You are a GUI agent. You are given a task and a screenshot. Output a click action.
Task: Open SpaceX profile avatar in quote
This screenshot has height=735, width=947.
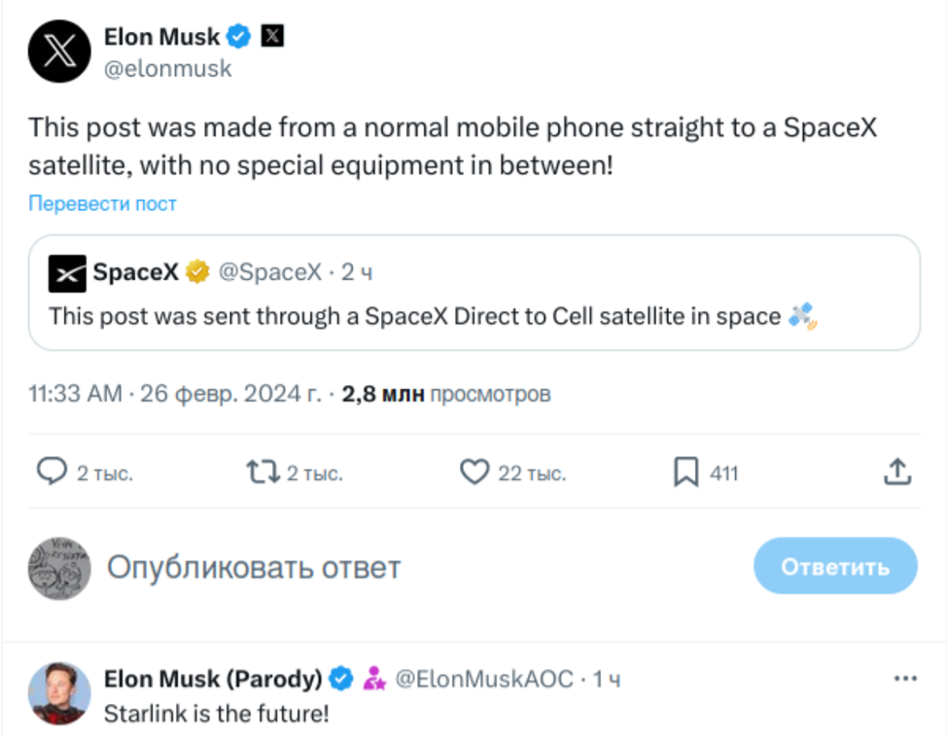[67, 273]
